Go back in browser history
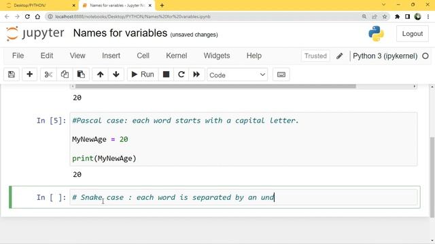The image size is (435, 244). click(7, 16)
